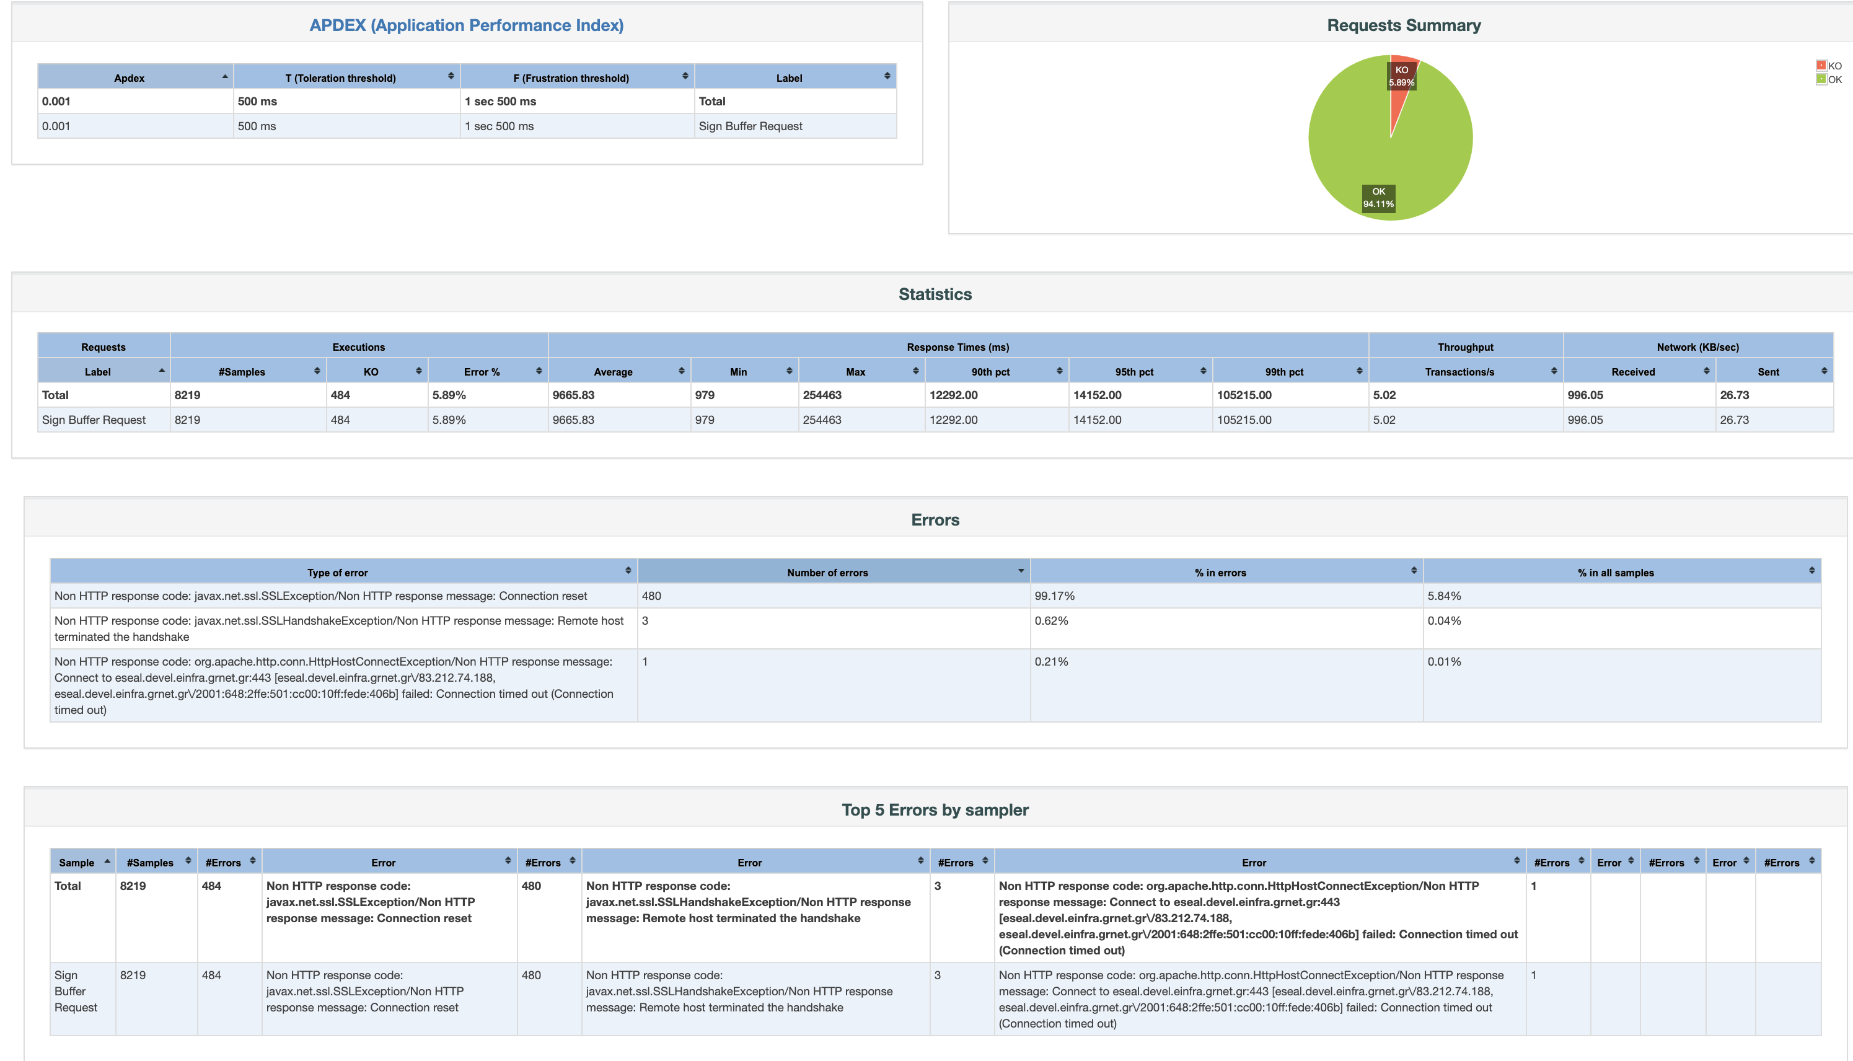The height and width of the screenshot is (1061, 1853).
Task: Sort Statistics by Sent column arrow
Action: pos(1824,371)
